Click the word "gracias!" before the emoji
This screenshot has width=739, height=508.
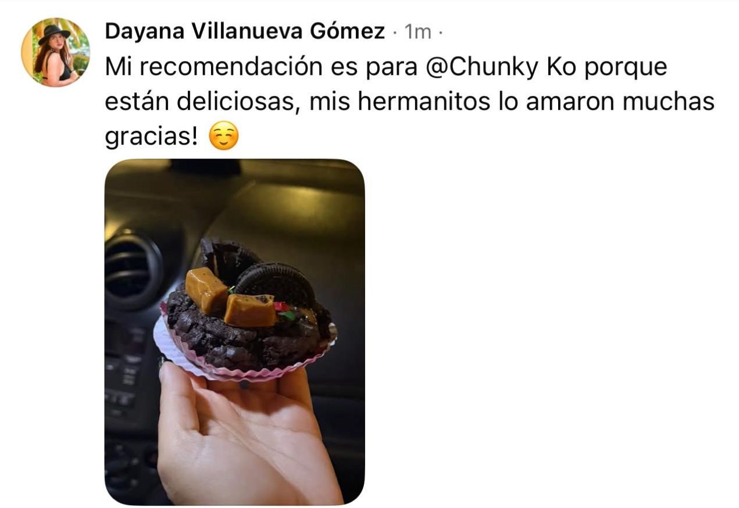[152, 138]
